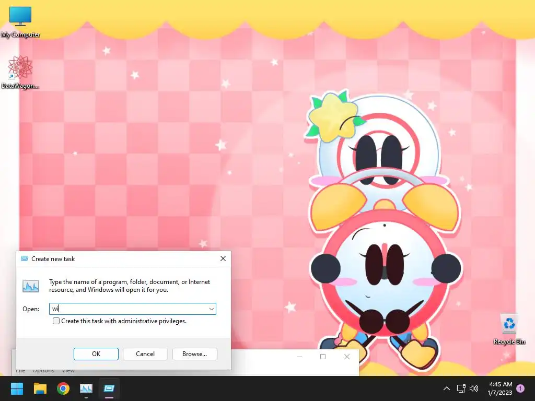Open the Recycle Bin icon

pyautogui.click(x=509, y=329)
